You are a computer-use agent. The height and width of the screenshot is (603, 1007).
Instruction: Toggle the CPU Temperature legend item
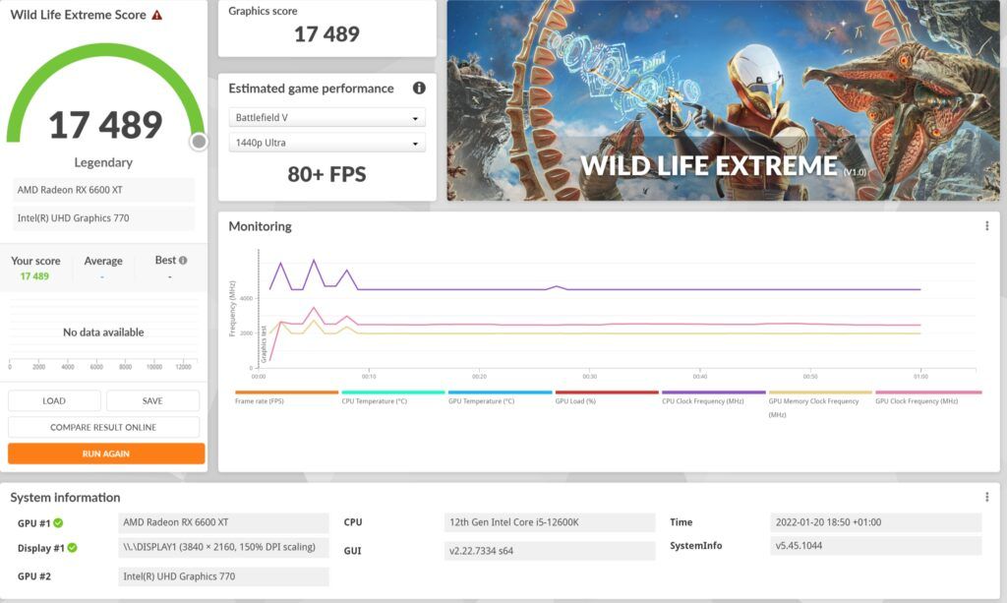pyautogui.click(x=393, y=396)
